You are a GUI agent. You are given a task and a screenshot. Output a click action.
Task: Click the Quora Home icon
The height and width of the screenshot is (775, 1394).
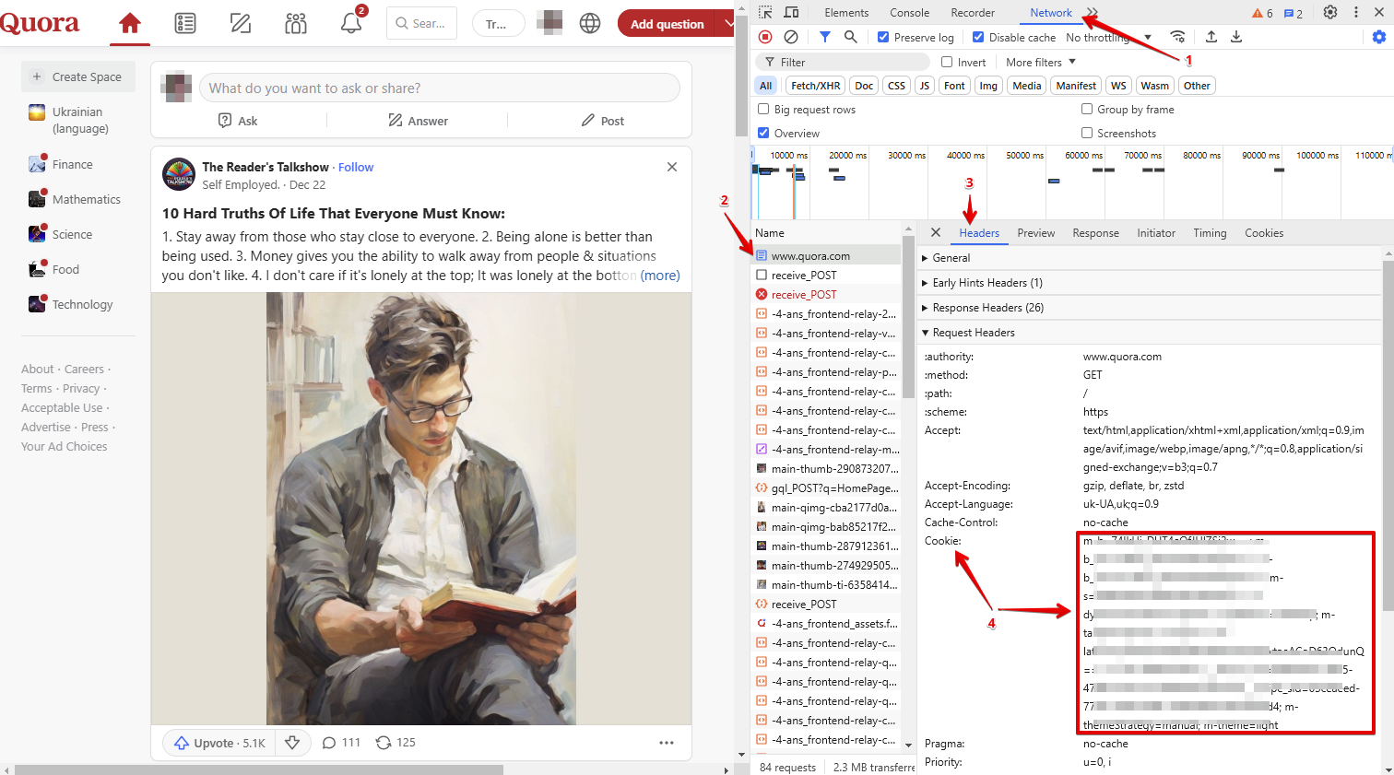coord(130,23)
